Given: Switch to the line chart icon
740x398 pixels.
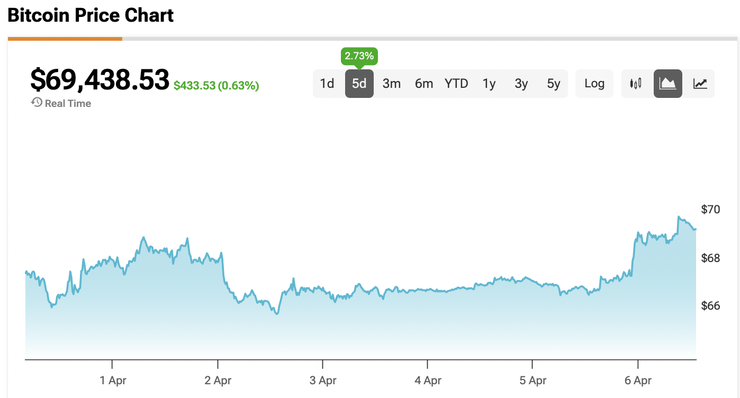Looking at the screenshot, I should tap(700, 83).
